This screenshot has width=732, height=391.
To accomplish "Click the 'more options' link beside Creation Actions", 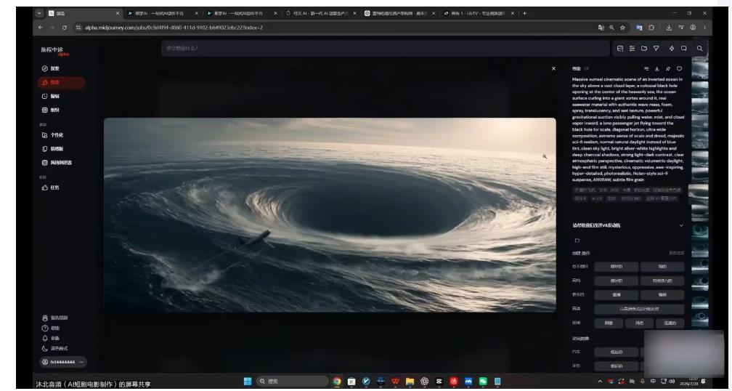I will pos(677,253).
